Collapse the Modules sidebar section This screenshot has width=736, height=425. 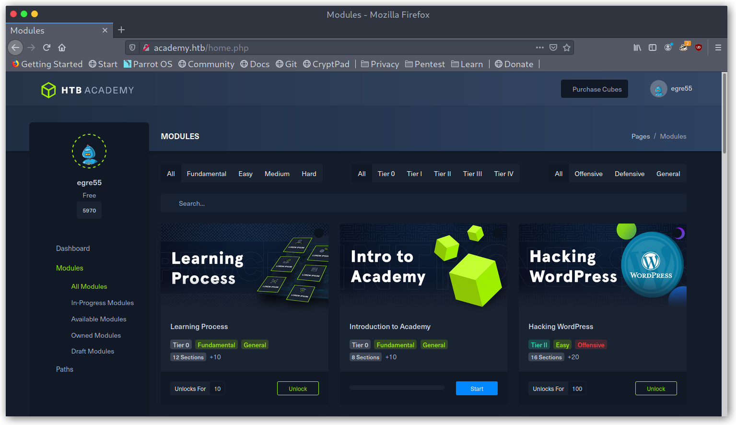[x=70, y=268]
